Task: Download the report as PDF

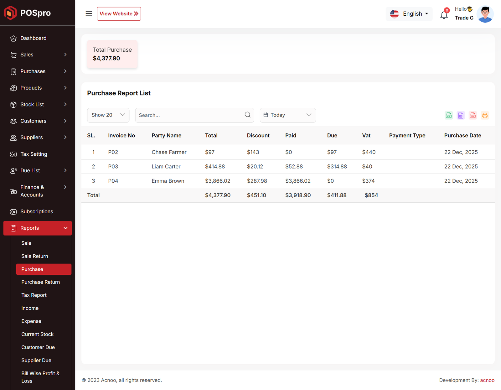Action: pos(473,115)
